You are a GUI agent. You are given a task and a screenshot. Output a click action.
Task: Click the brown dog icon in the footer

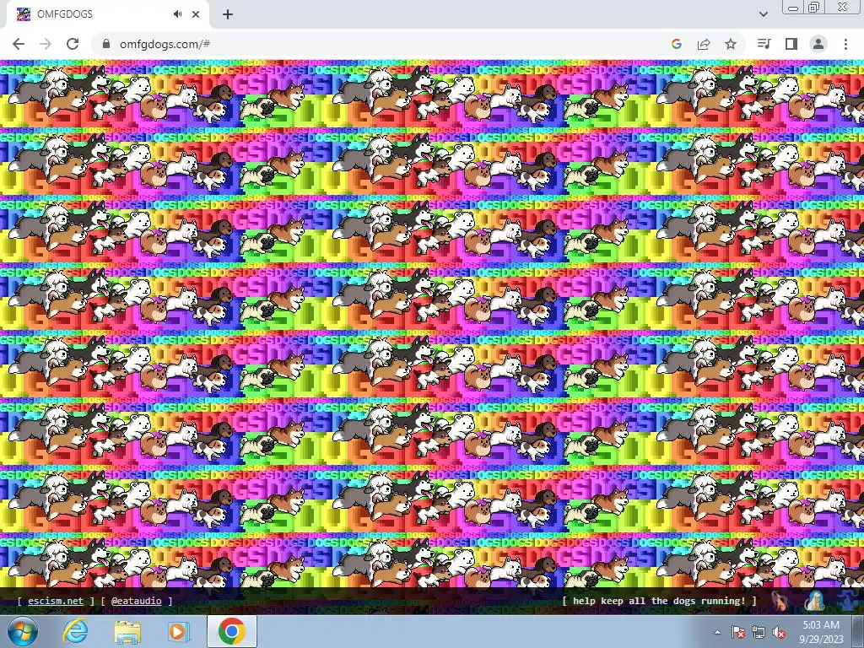click(x=780, y=601)
